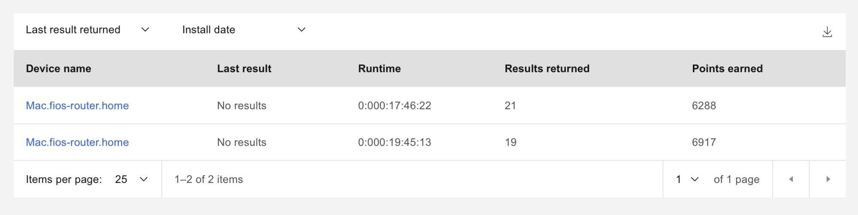This screenshot has width=858, height=215.
Task: Click the runtime value 0:000:17:46:22
Action: [x=394, y=106]
